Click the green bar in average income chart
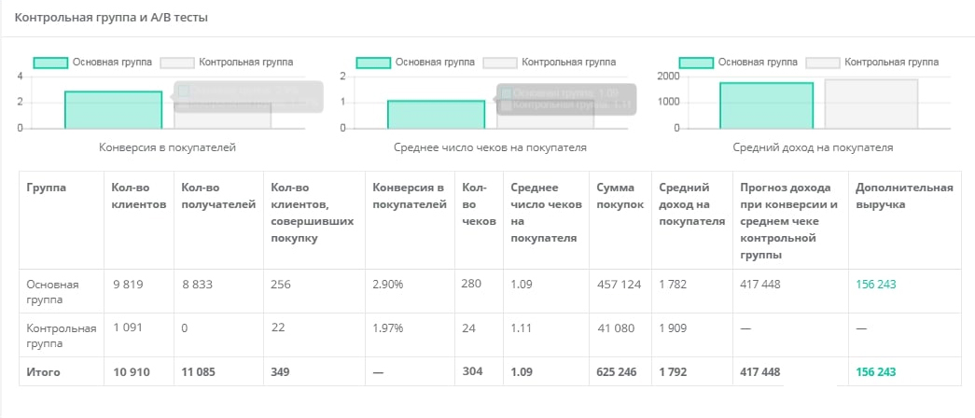This screenshot has width=975, height=418. coord(766,105)
